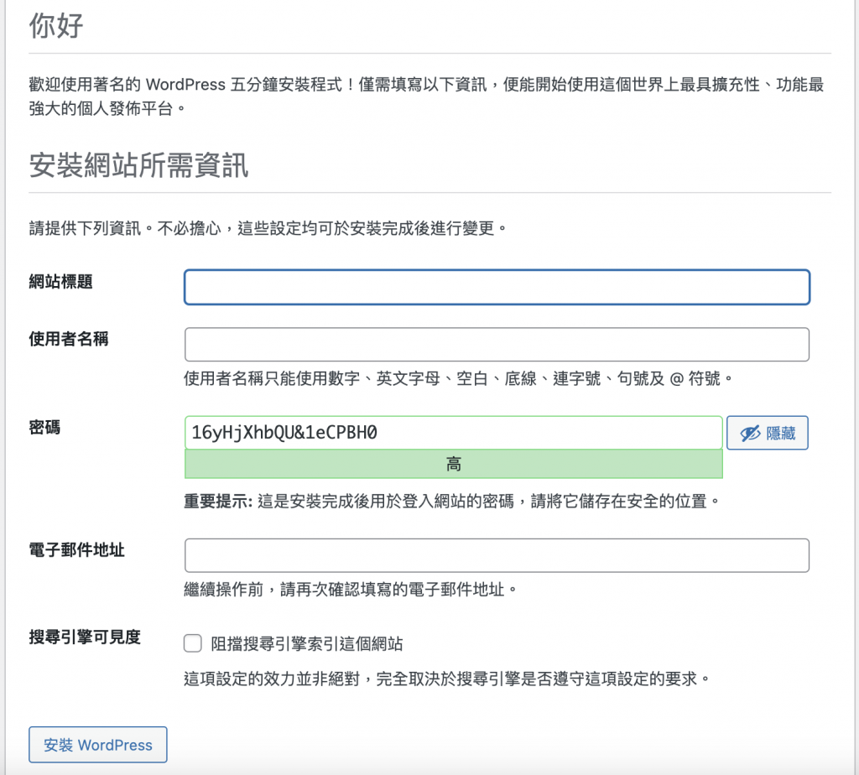Click the 電子郵件地址 input field
Image resolution: width=859 pixels, height=775 pixels.
tap(497, 555)
